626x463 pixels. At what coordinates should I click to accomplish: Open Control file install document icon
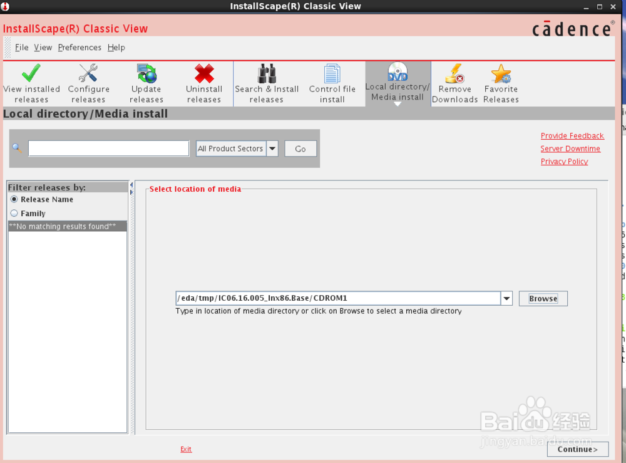(332, 73)
